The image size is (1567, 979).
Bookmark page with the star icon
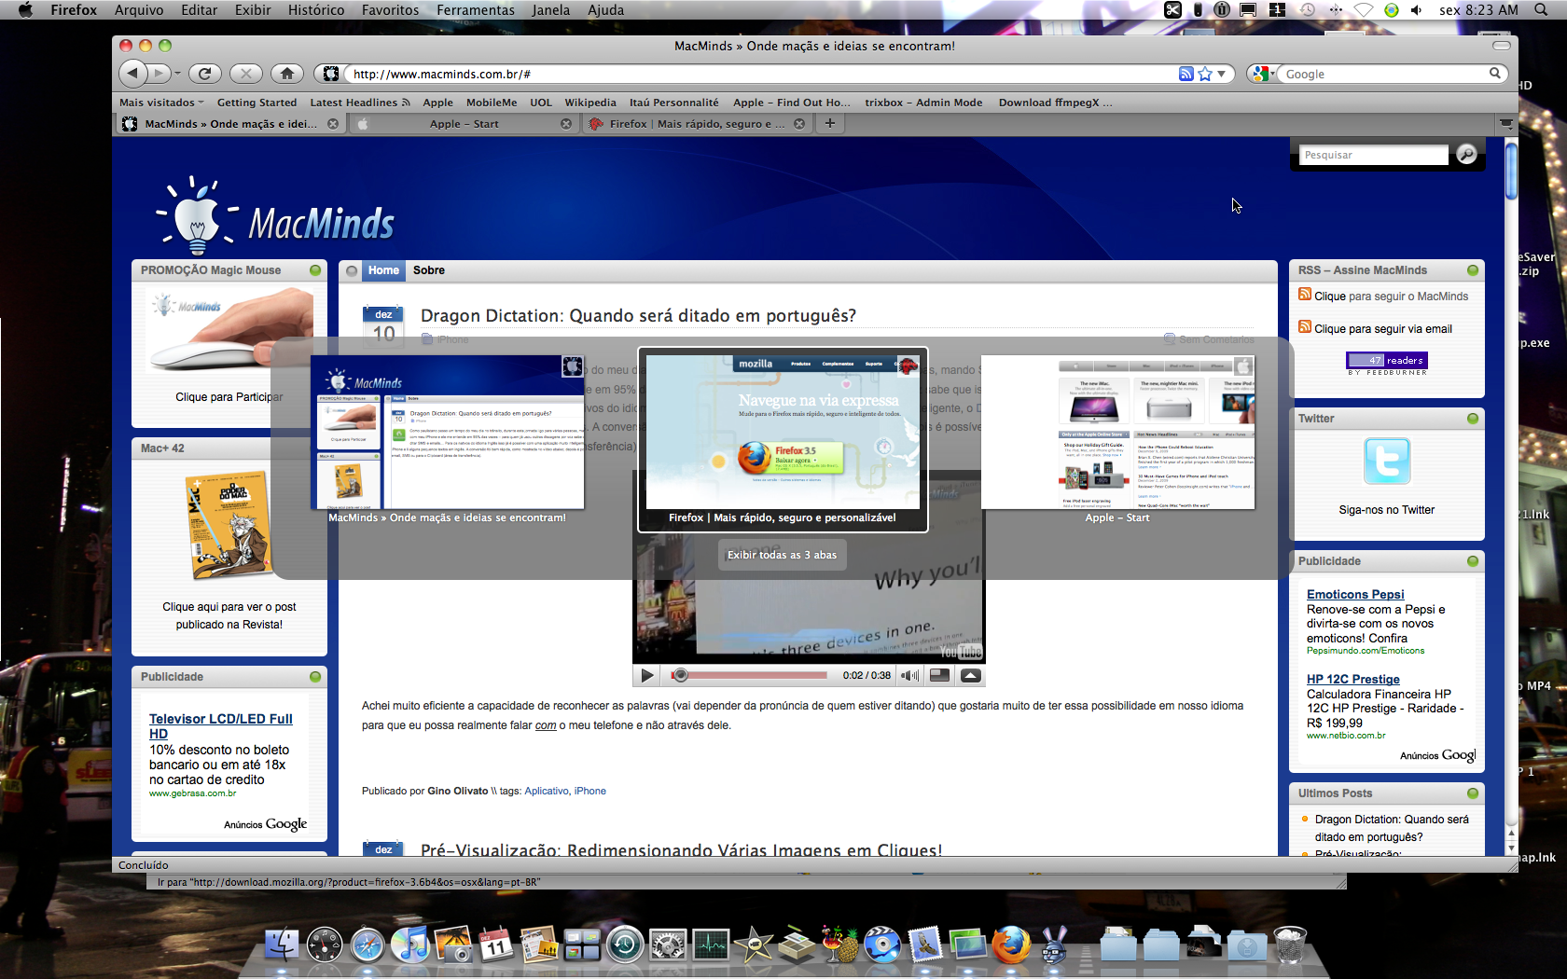point(1205,74)
